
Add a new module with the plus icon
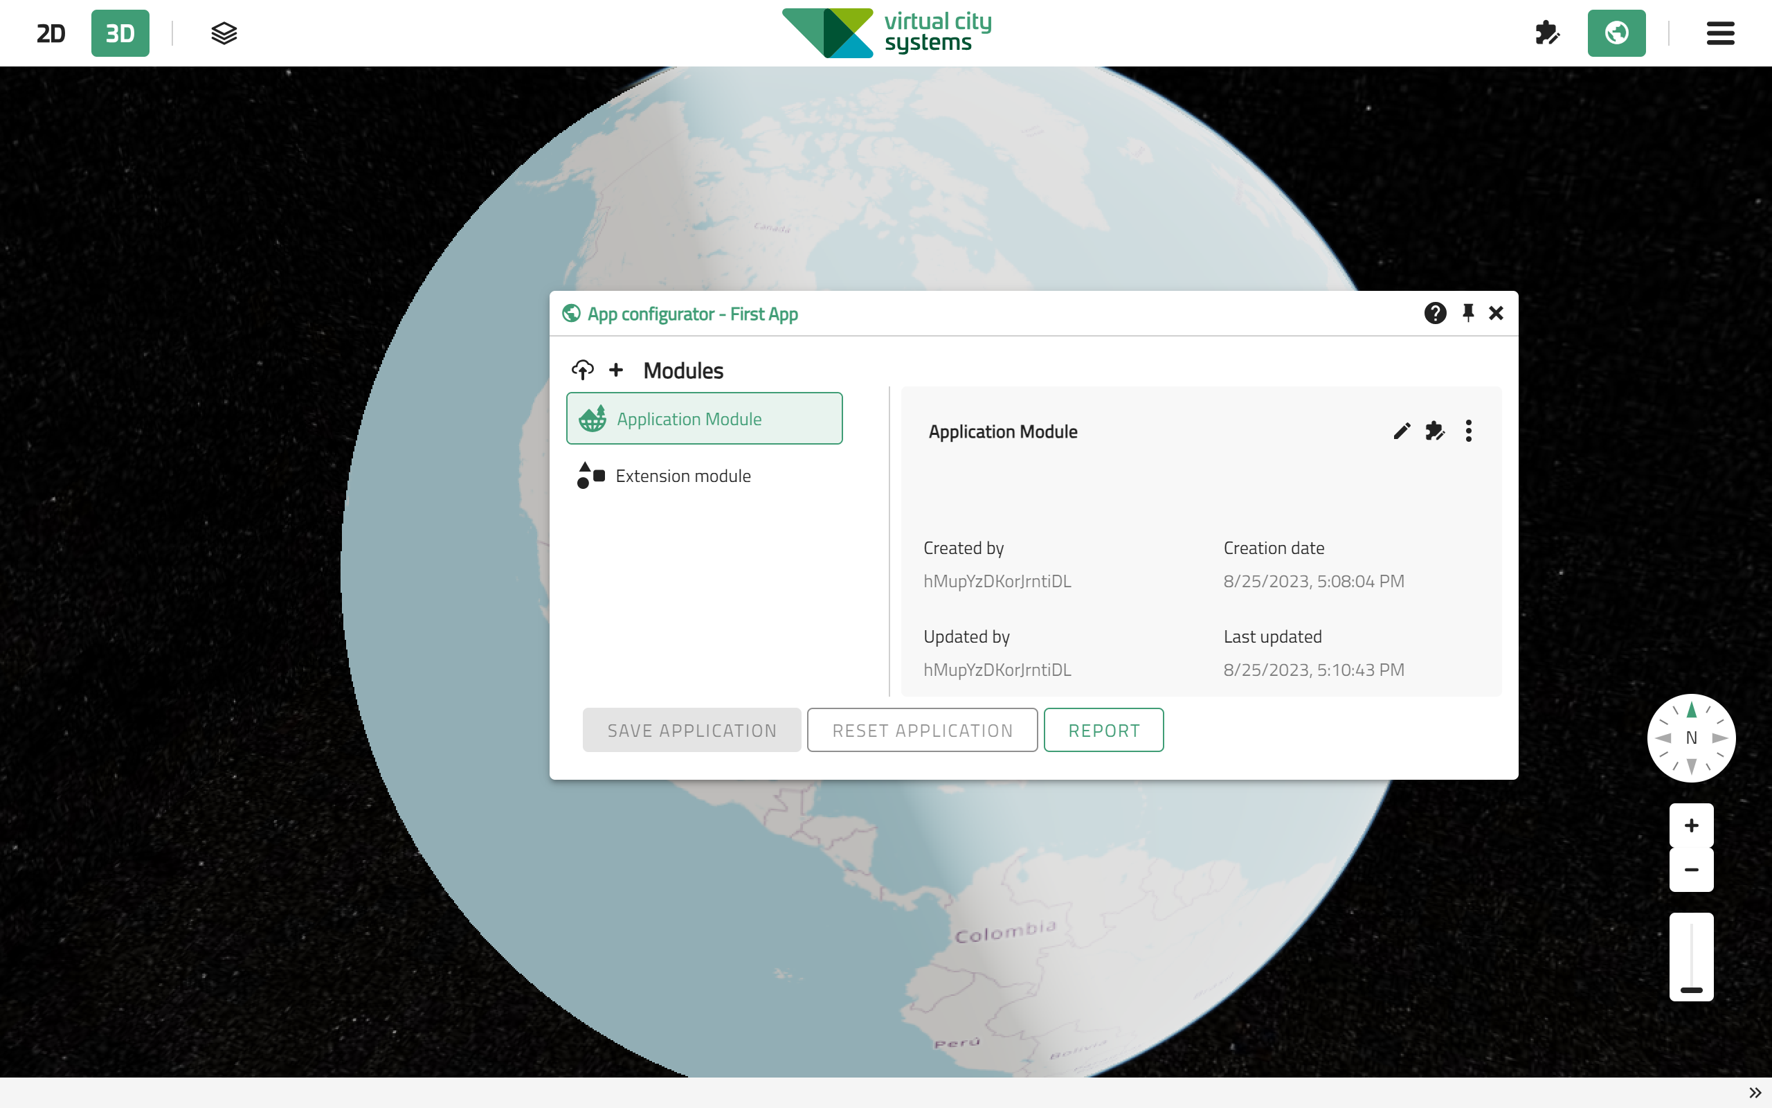(617, 370)
